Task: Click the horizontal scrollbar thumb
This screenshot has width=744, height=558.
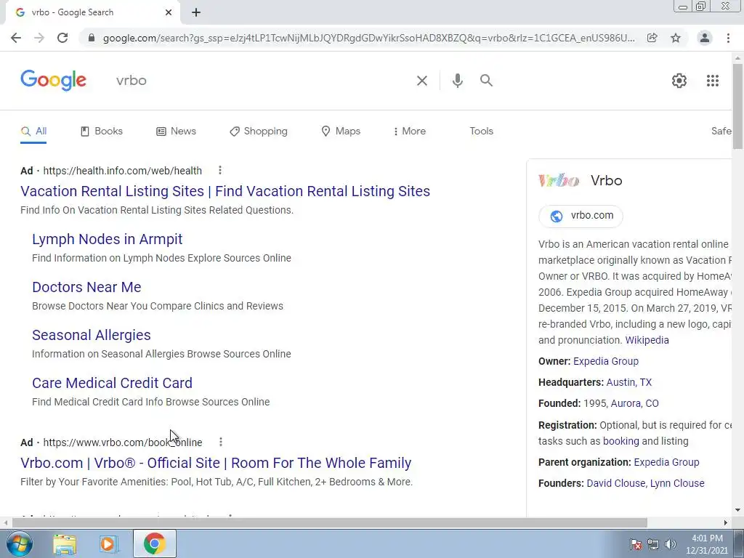Action: point(329,523)
